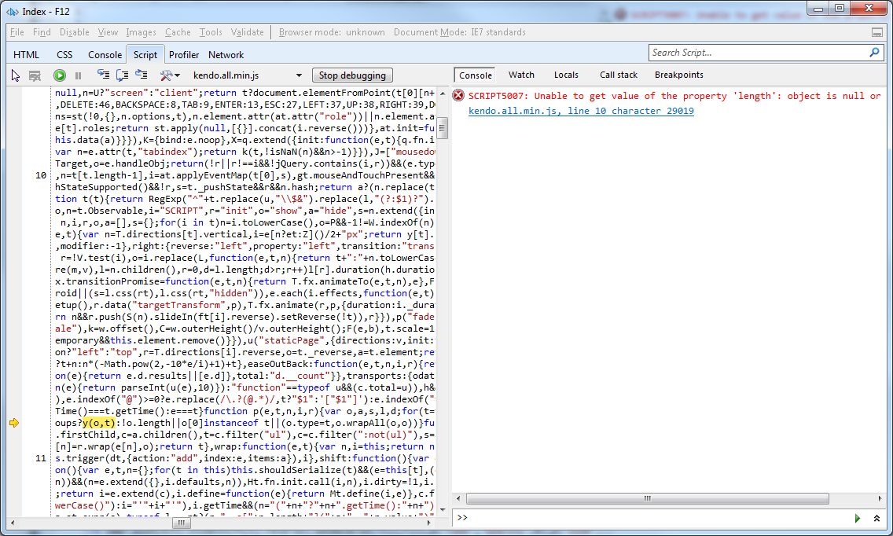
Task: Switch to the CSS tab
Action: [64, 55]
